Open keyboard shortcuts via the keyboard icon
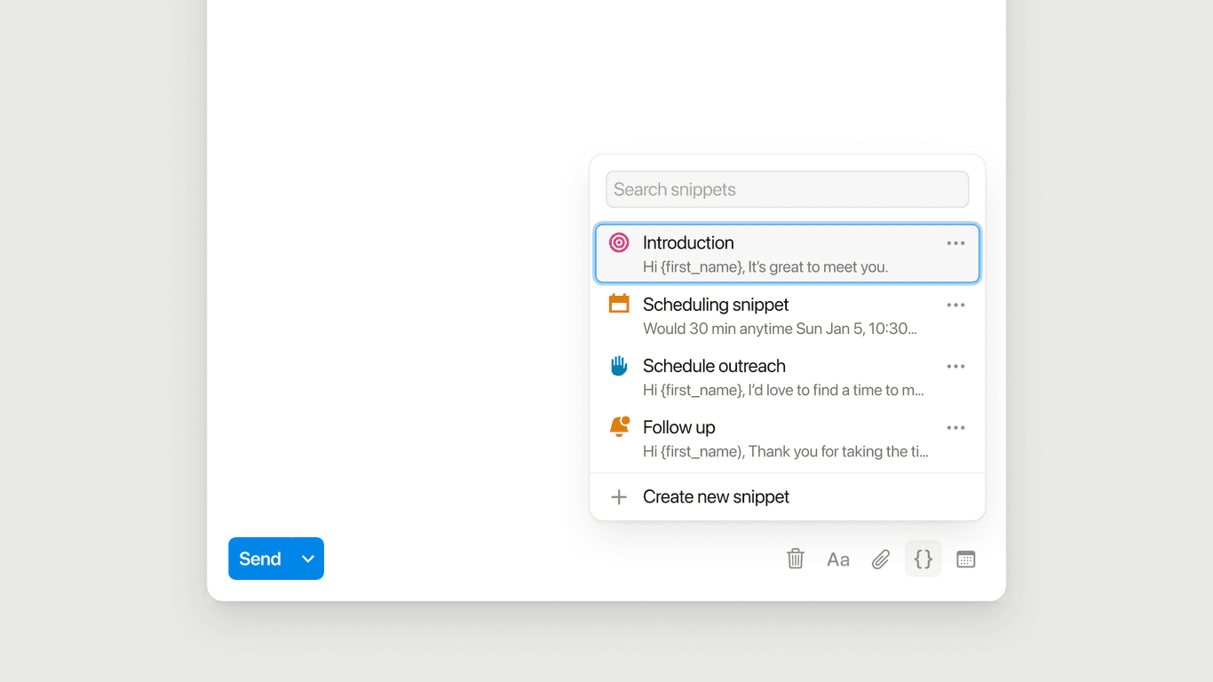The width and height of the screenshot is (1213, 682). coord(965,559)
